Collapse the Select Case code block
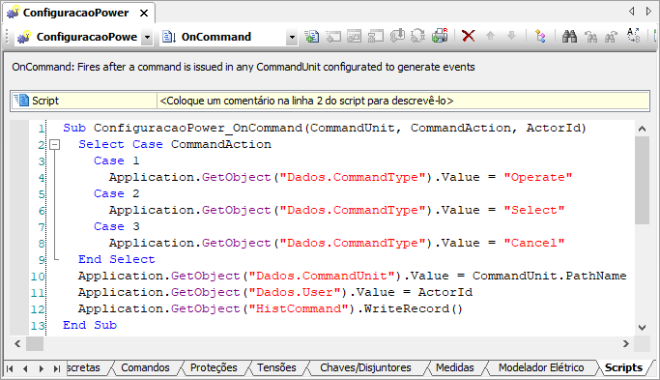660x380 pixels. [55, 144]
